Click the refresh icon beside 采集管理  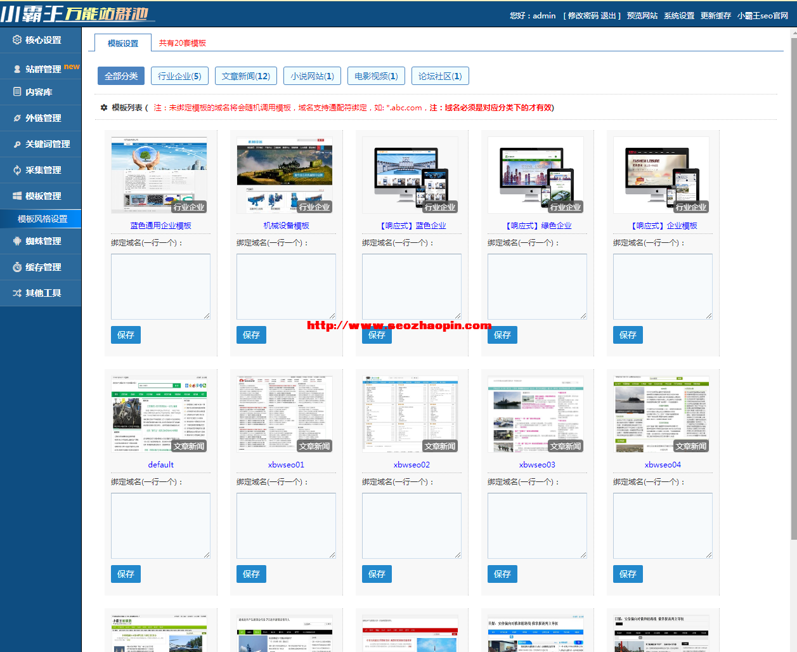coord(17,170)
